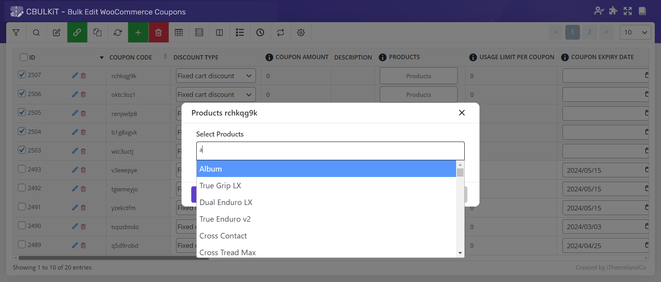Open discount type dropdown for oktc3oz1
The image size is (661, 282).
pos(215,95)
